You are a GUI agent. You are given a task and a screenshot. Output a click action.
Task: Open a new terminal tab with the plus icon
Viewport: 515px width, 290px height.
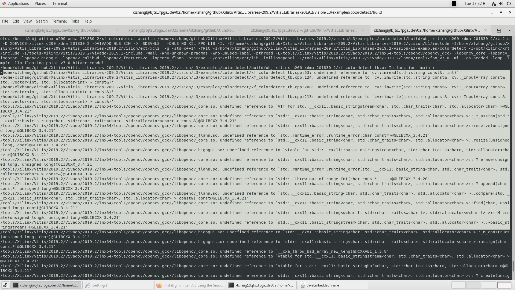[499, 31]
